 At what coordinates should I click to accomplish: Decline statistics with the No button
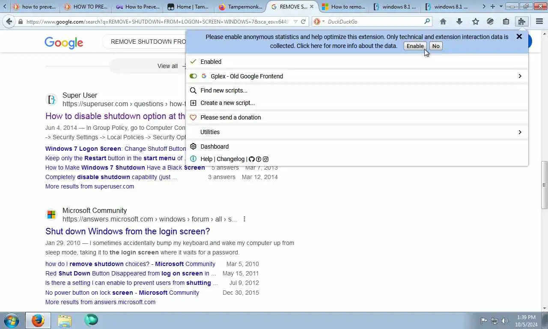point(436,46)
